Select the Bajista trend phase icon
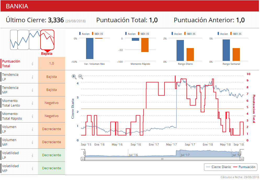This screenshot has width=260, height=180. [x=47, y=40]
